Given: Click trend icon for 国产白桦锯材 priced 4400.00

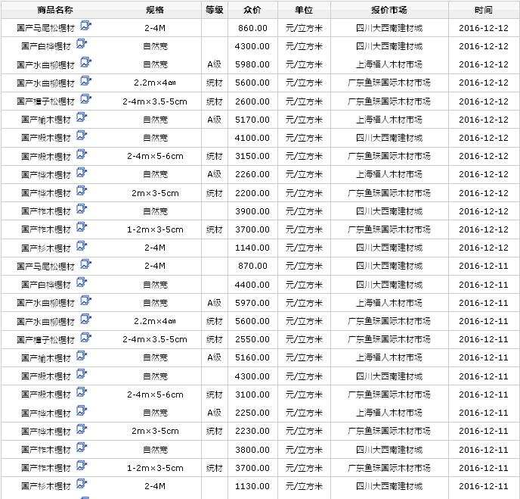Looking at the screenshot, I should 82,282.
